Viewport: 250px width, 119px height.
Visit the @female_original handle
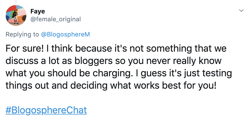55,19
